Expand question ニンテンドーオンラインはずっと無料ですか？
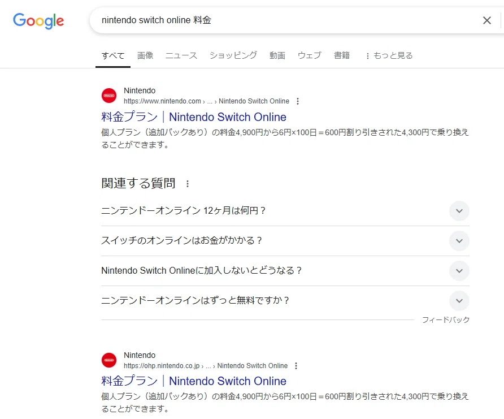Viewport: 504px width, 419px height. point(285,301)
